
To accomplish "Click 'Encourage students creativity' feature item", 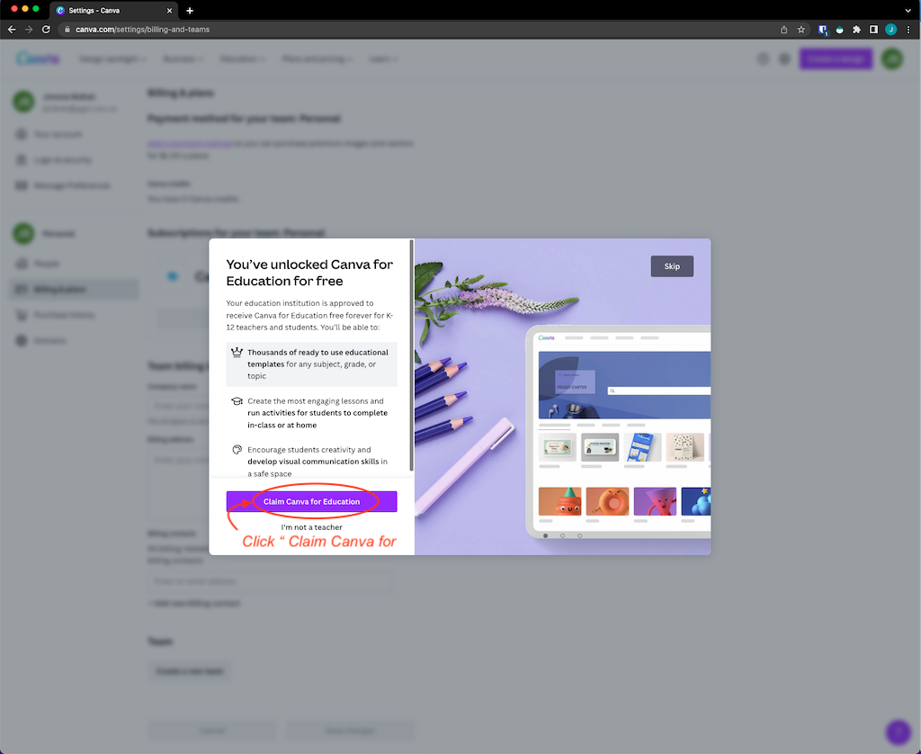I will click(x=311, y=462).
